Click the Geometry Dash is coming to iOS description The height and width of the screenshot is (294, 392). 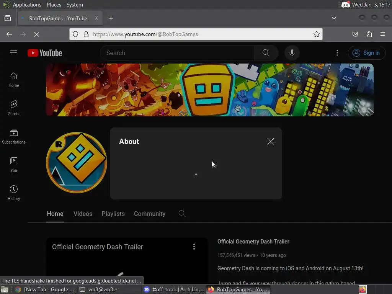click(290, 268)
